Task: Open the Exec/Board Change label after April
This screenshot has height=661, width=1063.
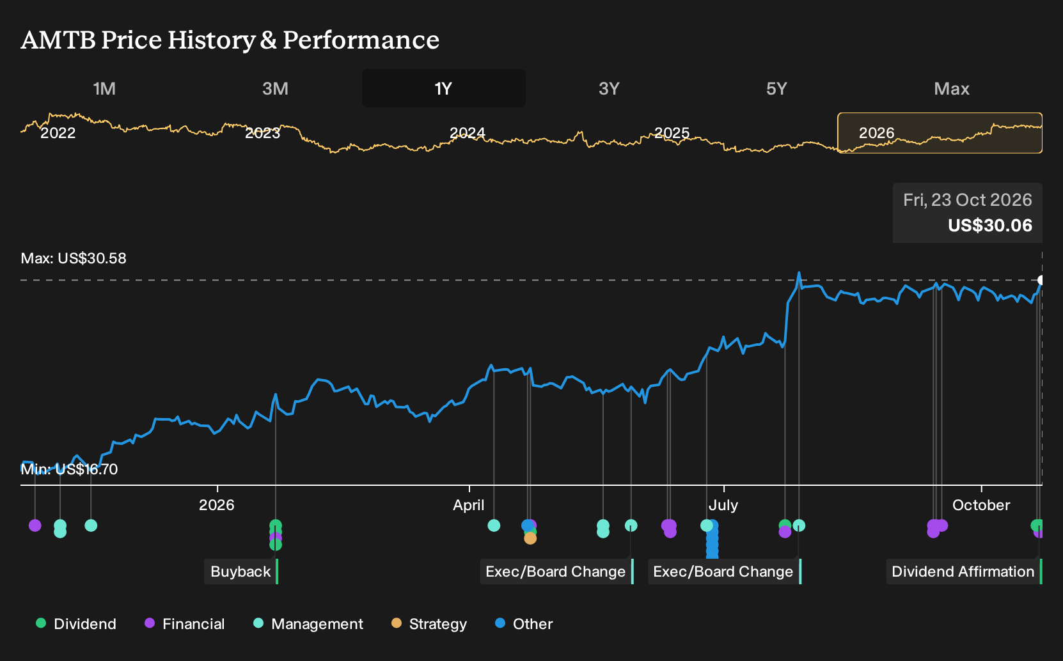Action: tap(556, 572)
